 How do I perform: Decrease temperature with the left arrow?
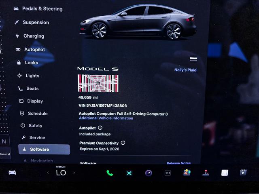pyautogui.click(x=48, y=173)
